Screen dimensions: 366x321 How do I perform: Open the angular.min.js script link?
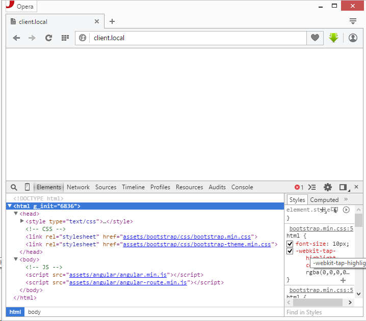point(118,275)
